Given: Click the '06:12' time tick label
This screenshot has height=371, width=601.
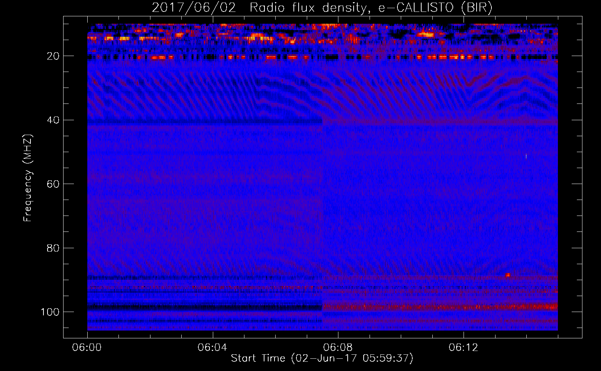Looking at the screenshot, I should coord(464,348).
